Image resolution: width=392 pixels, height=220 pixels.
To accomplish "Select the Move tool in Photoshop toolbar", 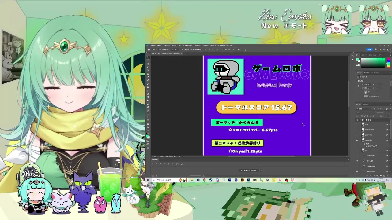I will tap(149, 57).
